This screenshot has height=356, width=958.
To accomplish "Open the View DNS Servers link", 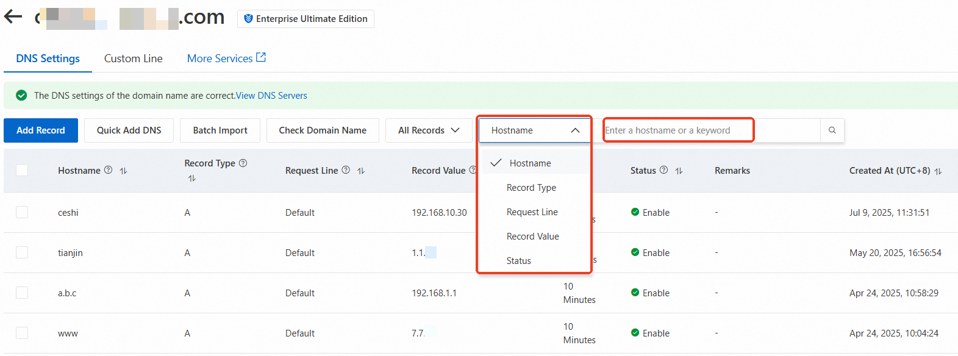I will [271, 96].
